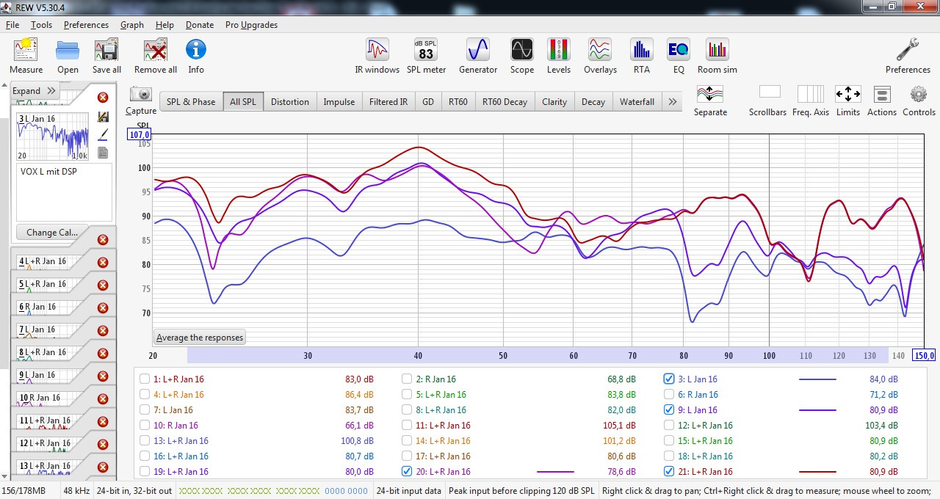
Task: Expand the measurements panel
Action: click(34, 91)
